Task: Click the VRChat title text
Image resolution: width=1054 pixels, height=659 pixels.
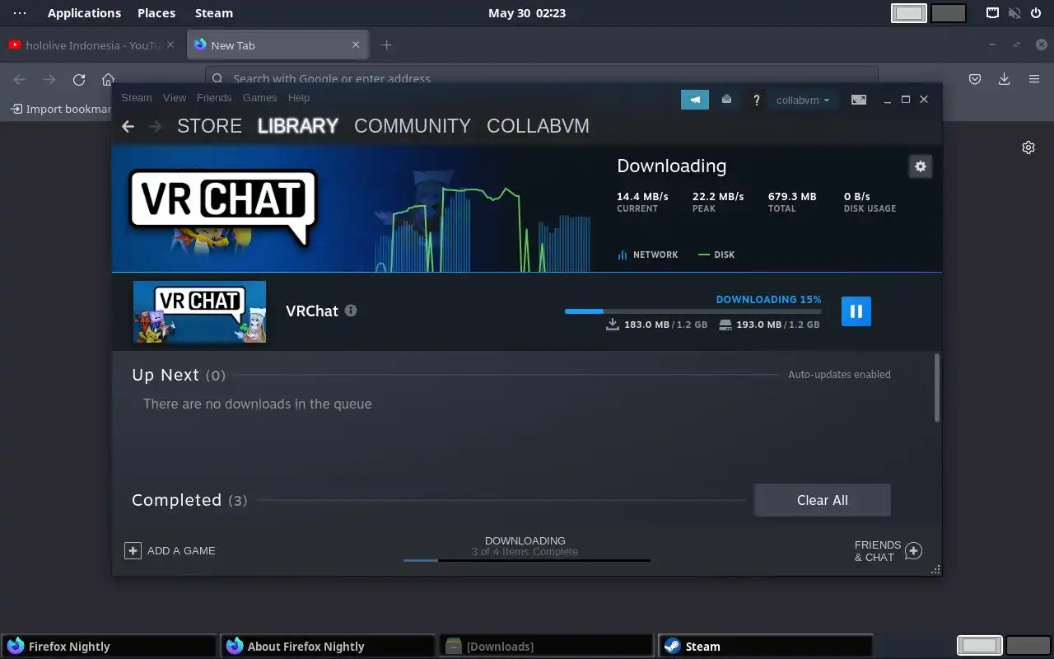Action: (312, 311)
